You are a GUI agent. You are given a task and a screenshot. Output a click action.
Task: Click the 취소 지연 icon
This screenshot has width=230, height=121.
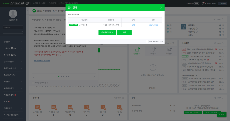click(x=87, y=107)
